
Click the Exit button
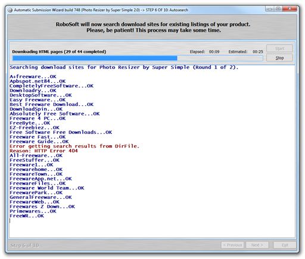(285, 245)
